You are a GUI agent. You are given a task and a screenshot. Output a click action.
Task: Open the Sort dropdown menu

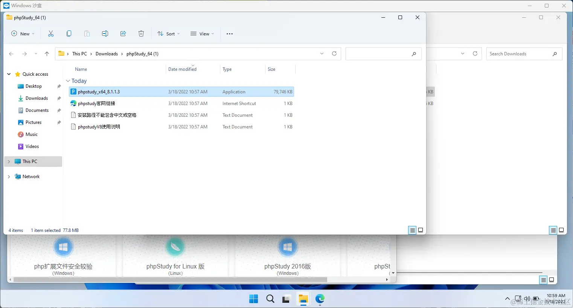point(168,34)
